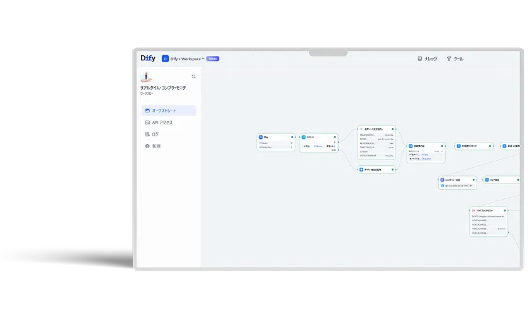Click the variable aggregator node icon

410,146
